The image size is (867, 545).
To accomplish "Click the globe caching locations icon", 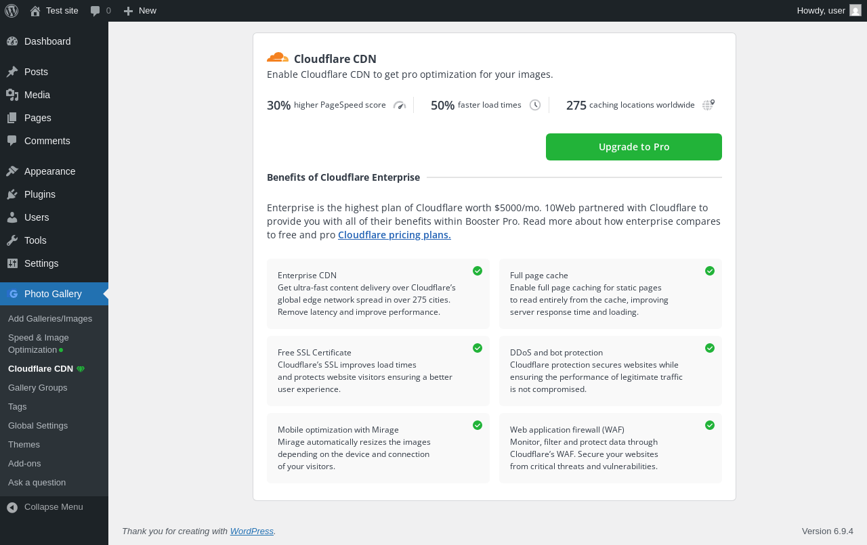I will click(708, 105).
